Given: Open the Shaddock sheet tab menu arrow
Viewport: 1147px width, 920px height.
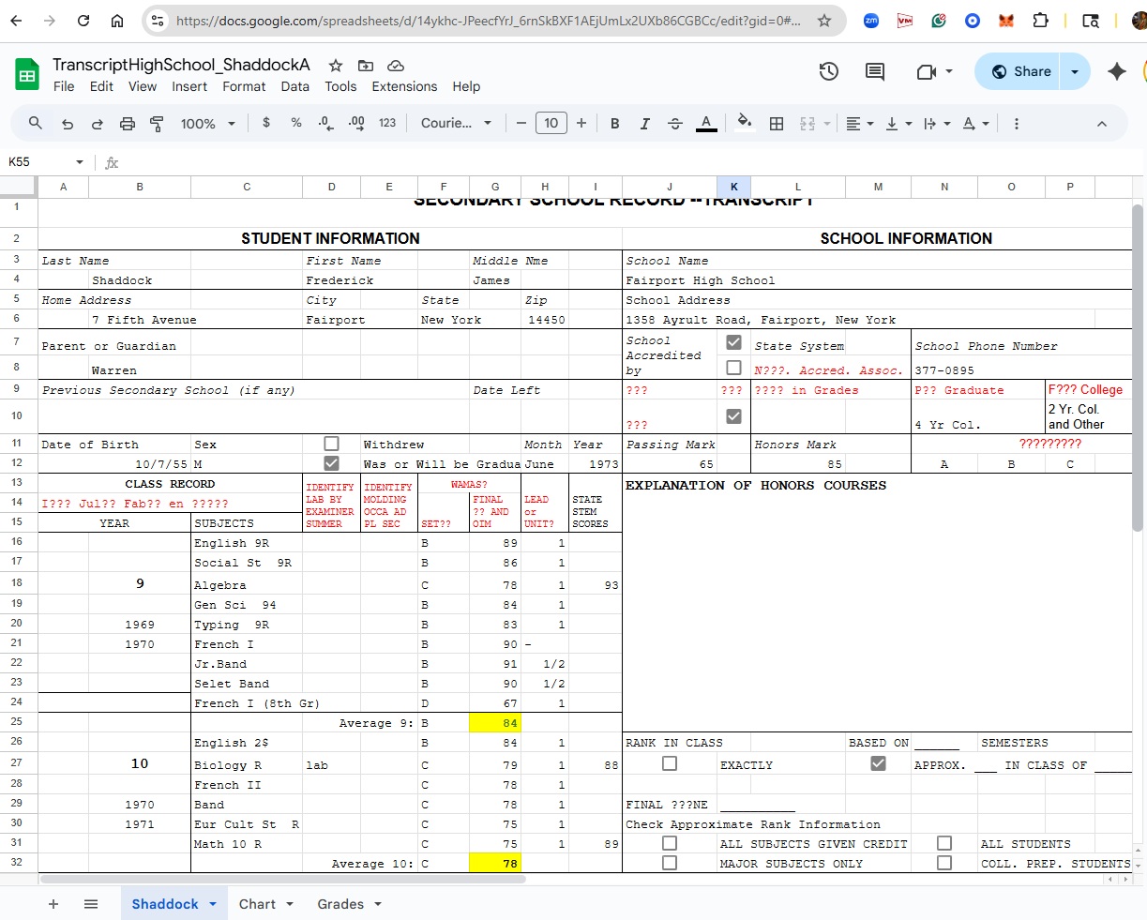Looking at the screenshot, I should (213, 904).
